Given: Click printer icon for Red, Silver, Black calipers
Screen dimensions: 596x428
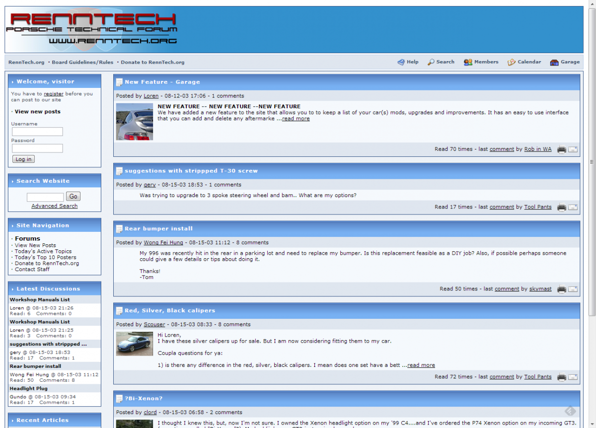Looking at the screenshot, I should [x=561, y=377].
